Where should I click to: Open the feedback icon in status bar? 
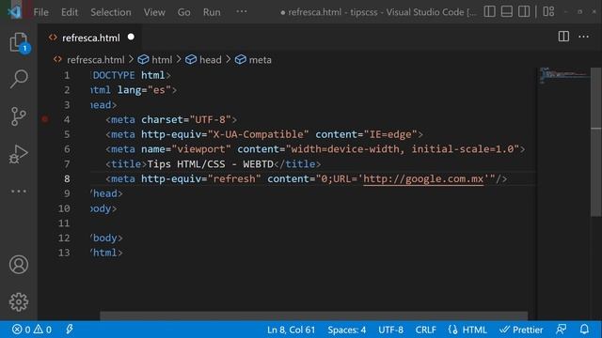[x=562, y=330]
